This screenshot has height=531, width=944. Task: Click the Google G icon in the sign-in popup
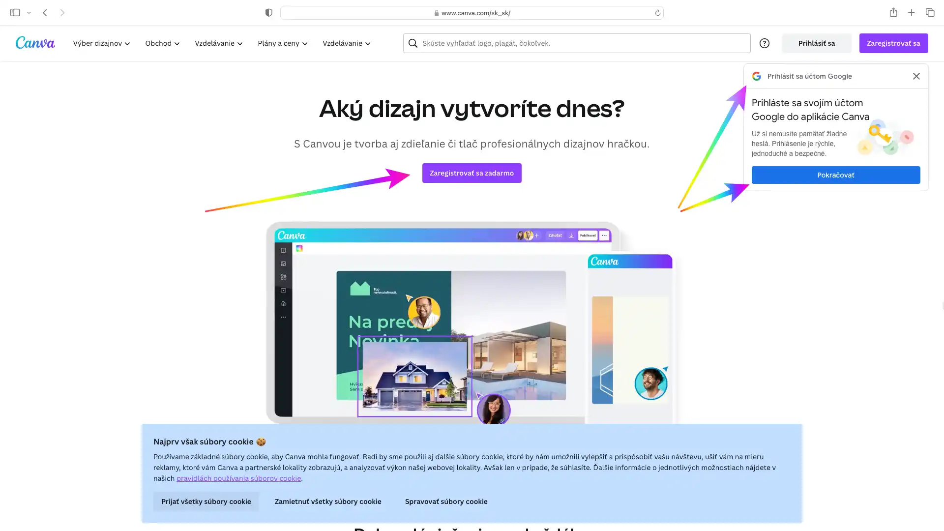[757, 76]
